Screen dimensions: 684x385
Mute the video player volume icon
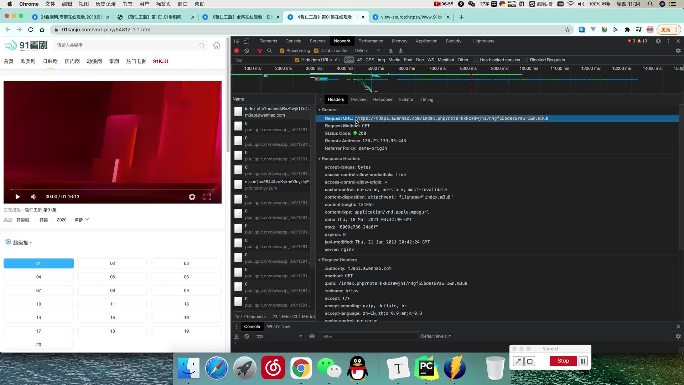click(x=33, y=197)
